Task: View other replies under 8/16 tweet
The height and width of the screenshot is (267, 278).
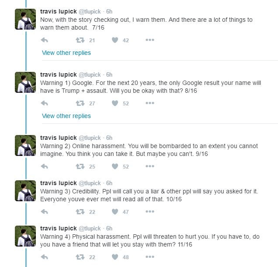Action: [66, 116]
